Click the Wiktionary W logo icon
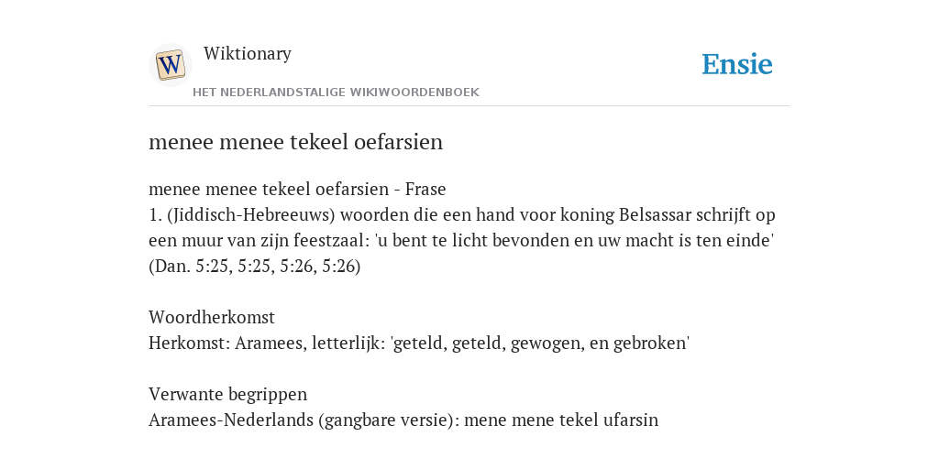The height and width of the screenshot is (469, 939). coord(170,65)
